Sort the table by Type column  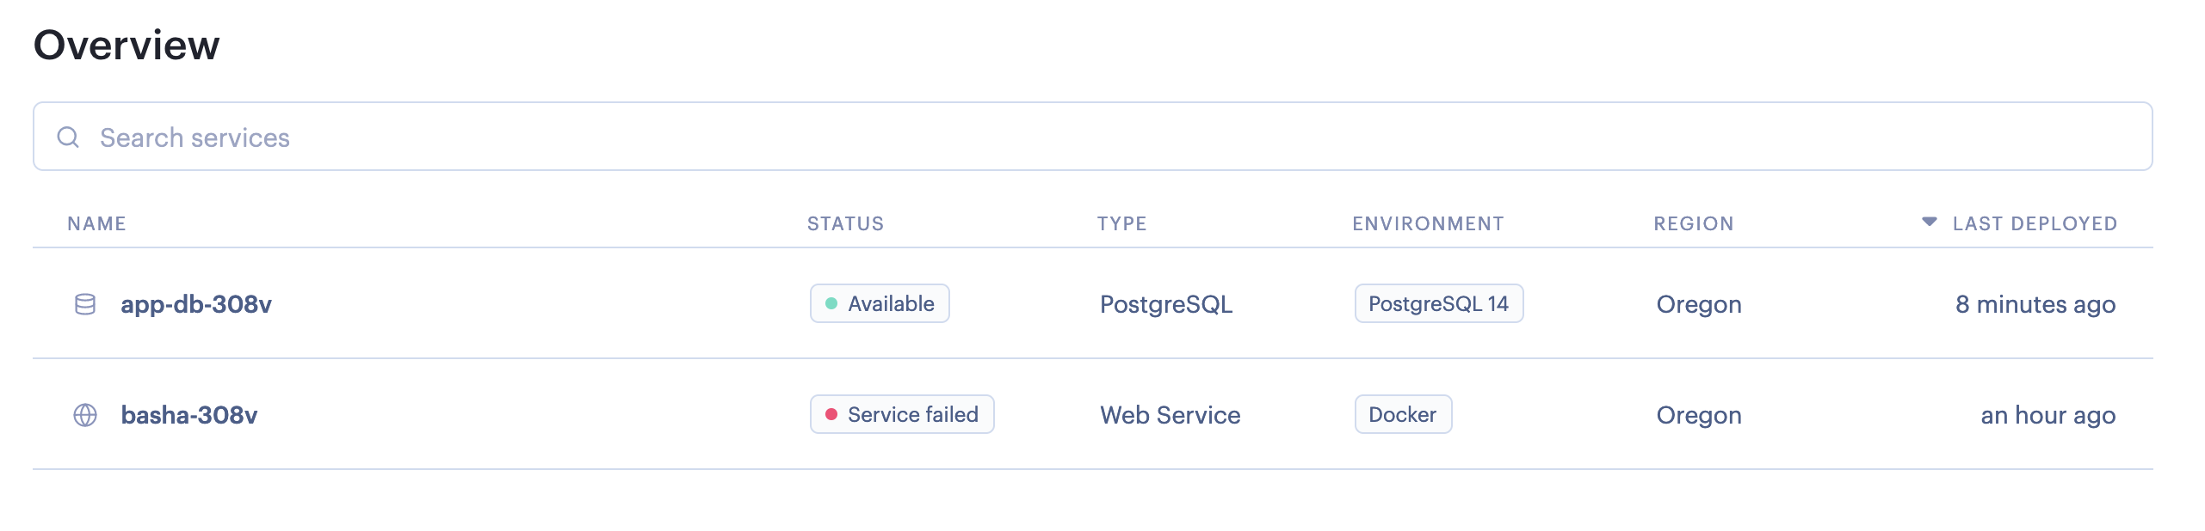point(1121,223)
